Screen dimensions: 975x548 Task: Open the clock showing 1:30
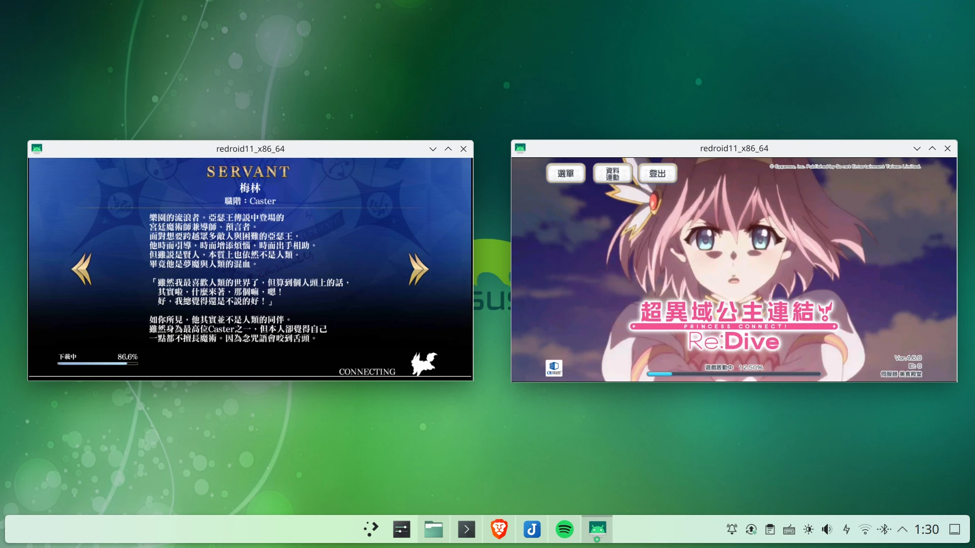(x=926, y=529)
